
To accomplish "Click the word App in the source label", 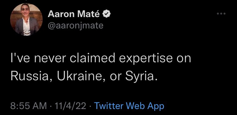I will click(156, 106).
